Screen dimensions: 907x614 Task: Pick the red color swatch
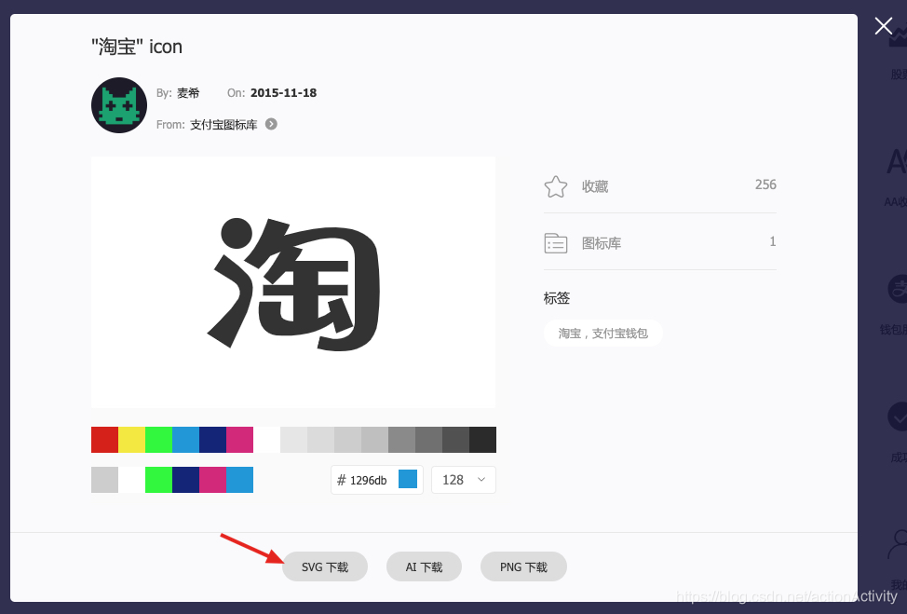pyautogui.click(x=104, y=440)
